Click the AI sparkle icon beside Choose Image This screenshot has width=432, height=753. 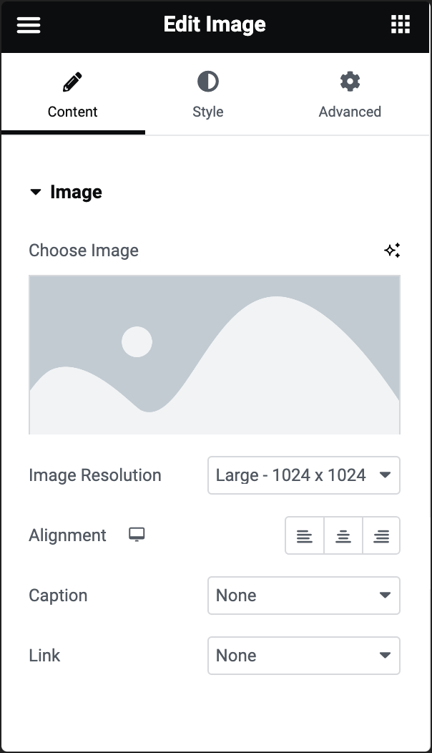(392, 251)
